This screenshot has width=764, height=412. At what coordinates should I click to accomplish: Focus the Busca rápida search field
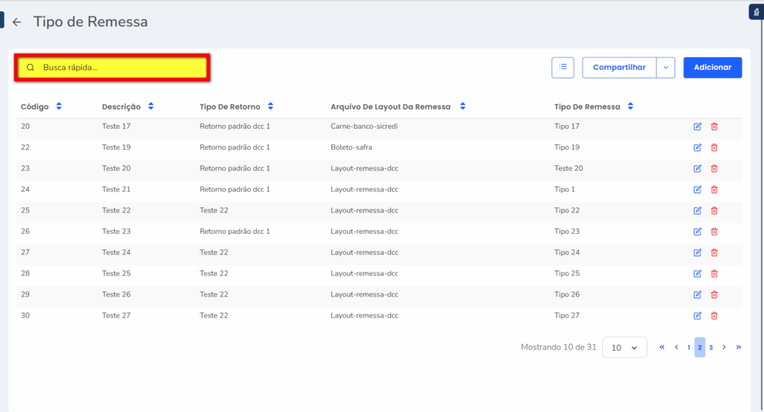pyautogui.click(x=119, y=67)
